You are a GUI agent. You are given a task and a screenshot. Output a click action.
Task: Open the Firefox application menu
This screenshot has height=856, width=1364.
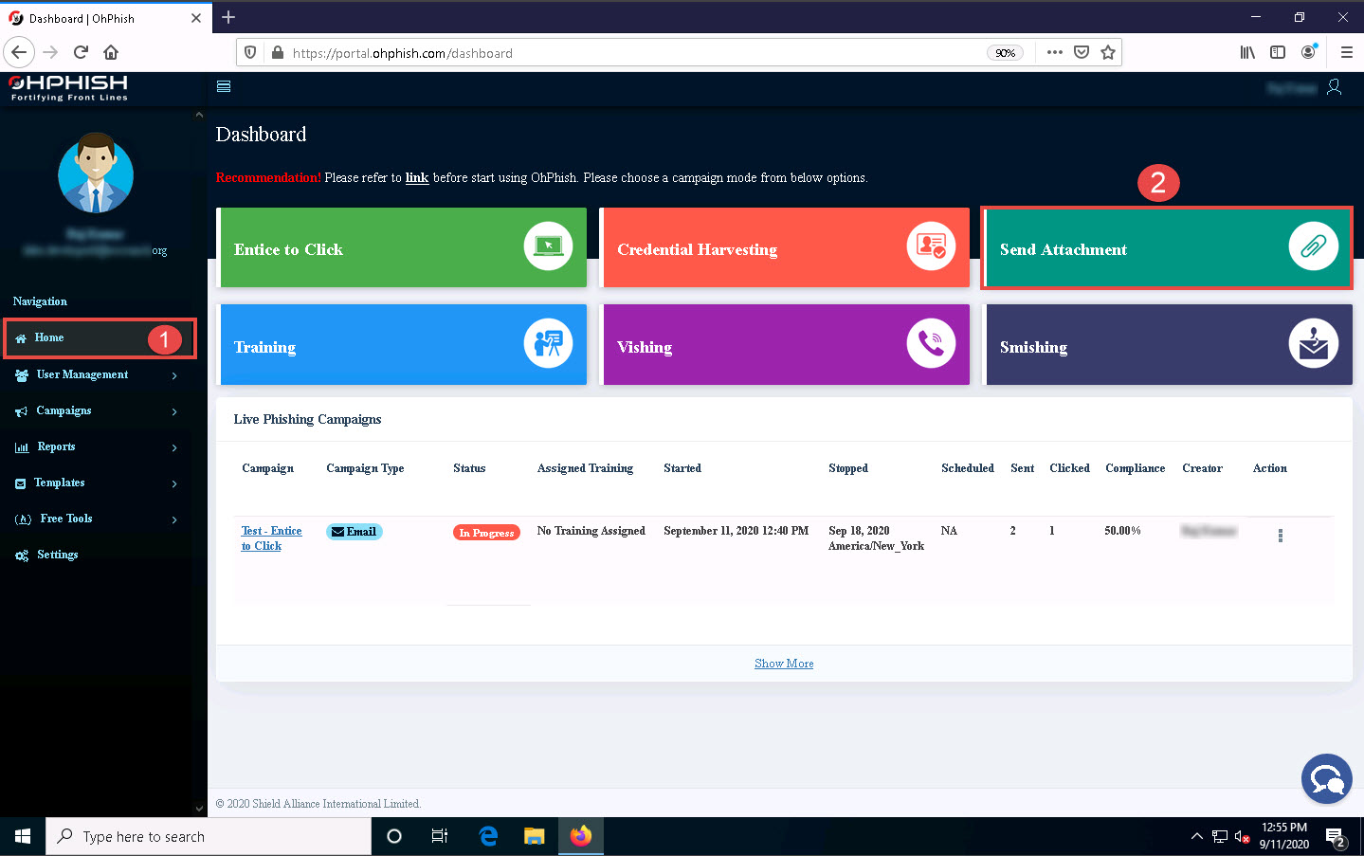pyautogui.click(x=1346, y=52)
